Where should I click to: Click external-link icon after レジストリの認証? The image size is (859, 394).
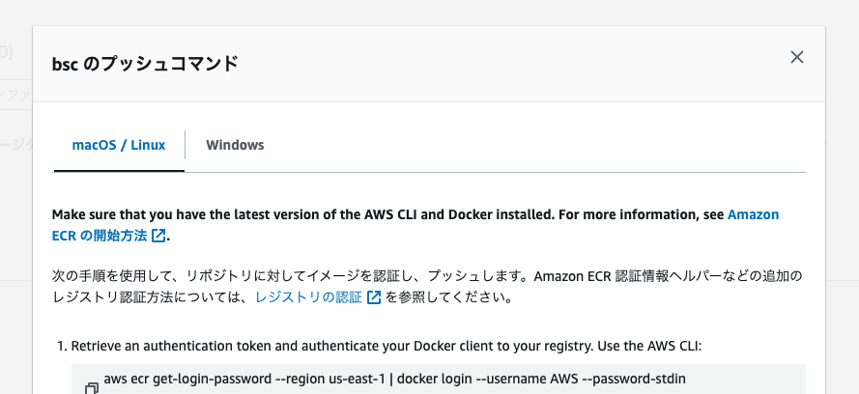tap(374, 298)
